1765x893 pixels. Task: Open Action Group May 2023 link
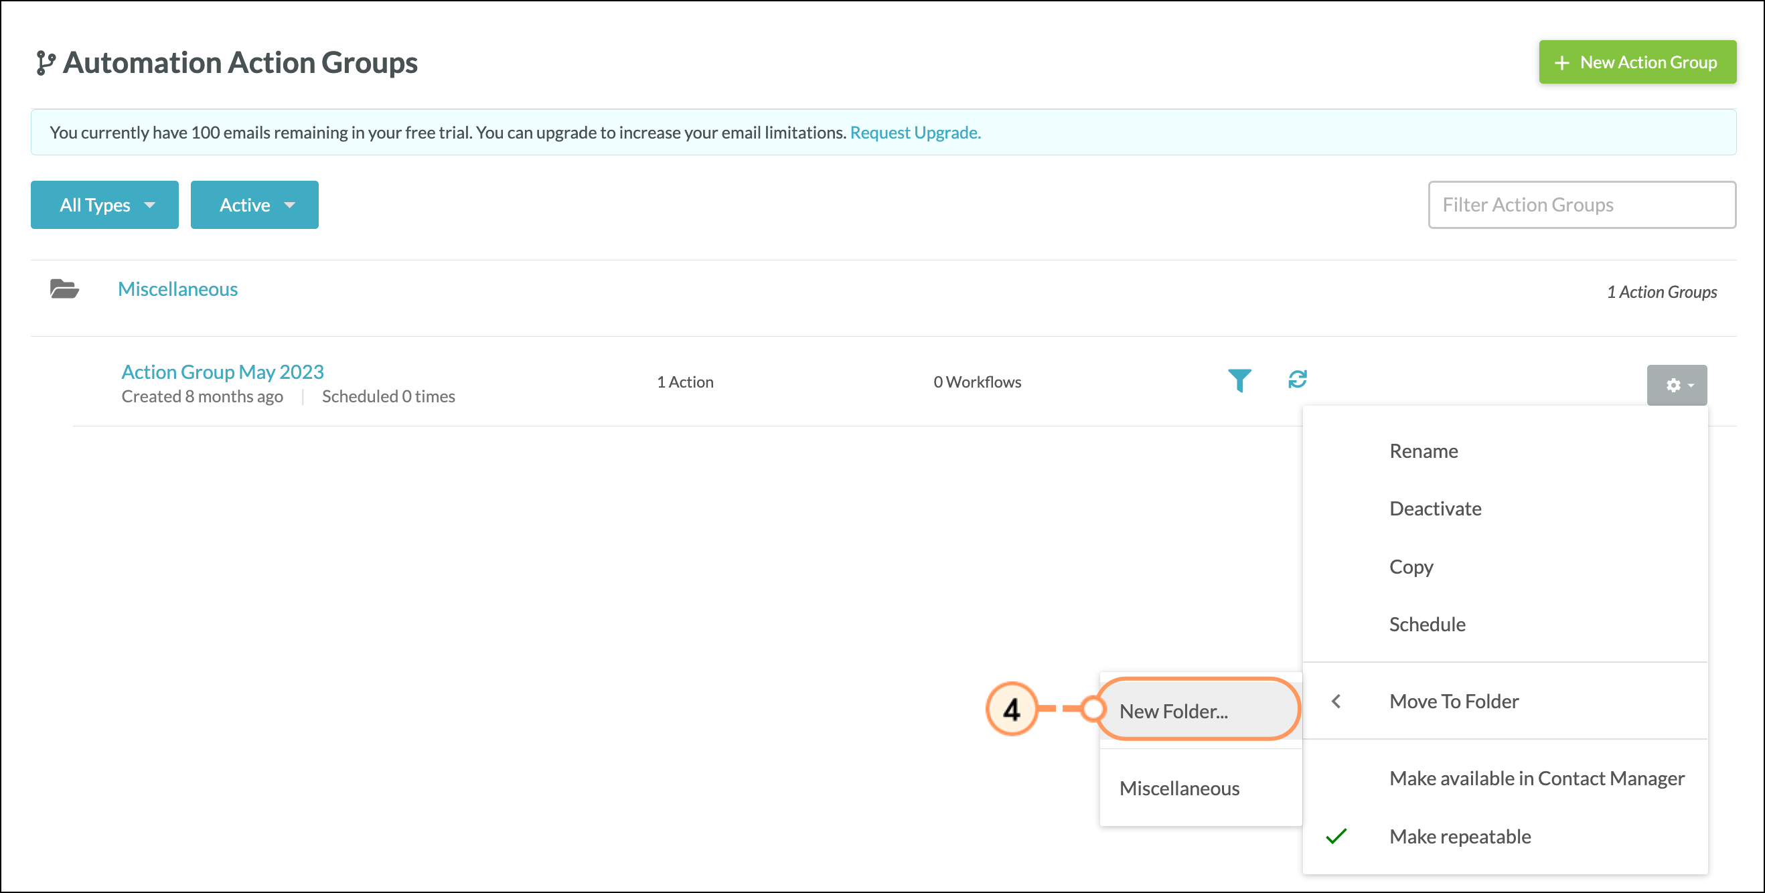click(222, 372)
